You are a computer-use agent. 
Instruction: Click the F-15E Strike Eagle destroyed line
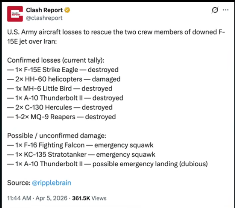coord(63,70)
